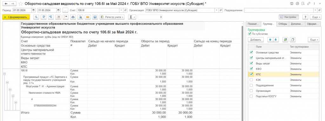
Task: Open Счет account in new window icon
Action: click(x=125, y=10)
